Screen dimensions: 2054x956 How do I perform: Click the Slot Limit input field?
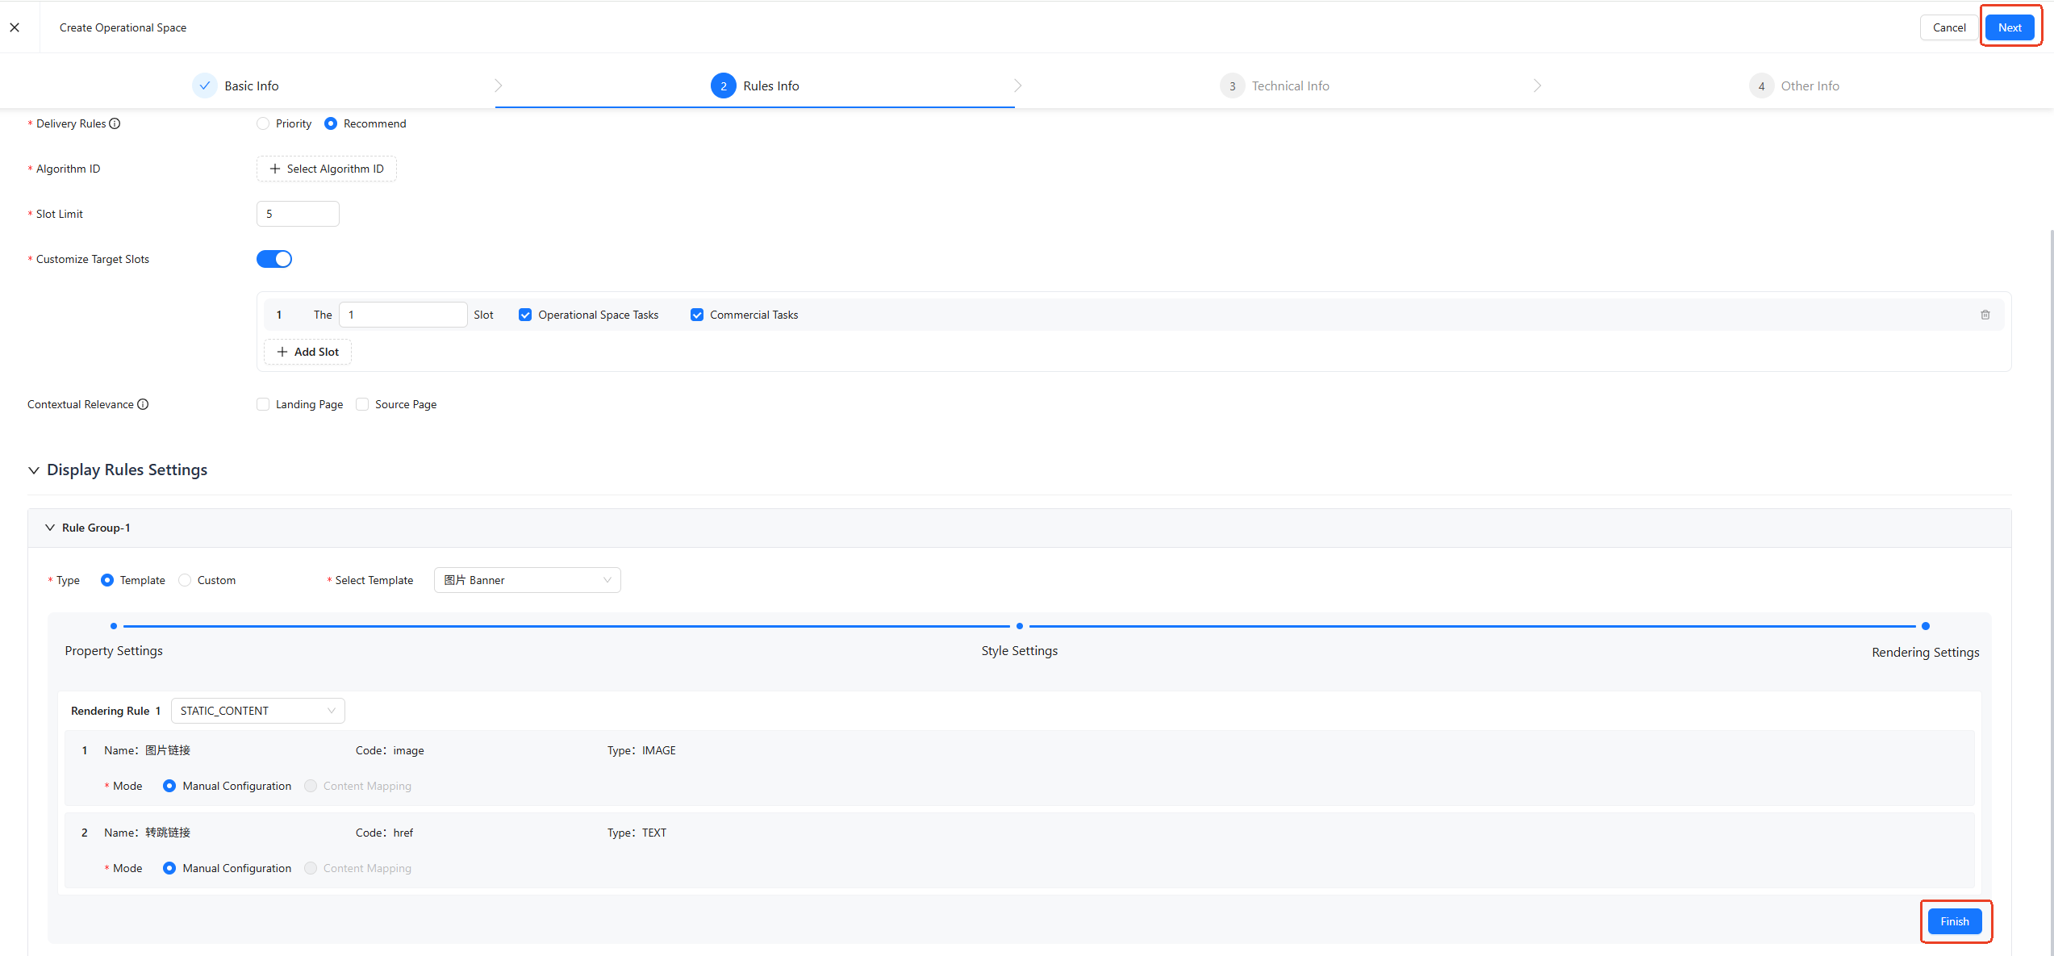pos(298,214)
